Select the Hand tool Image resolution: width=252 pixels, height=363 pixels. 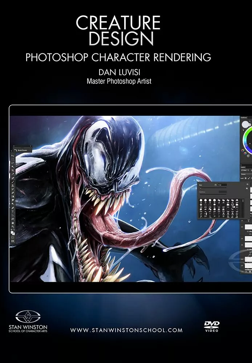coord(13,223)
